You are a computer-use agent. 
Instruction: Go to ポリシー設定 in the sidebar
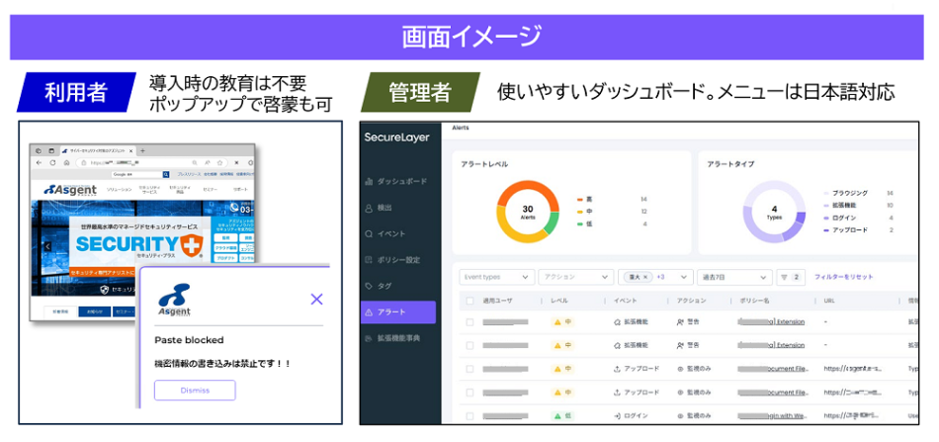click(392, 260)
